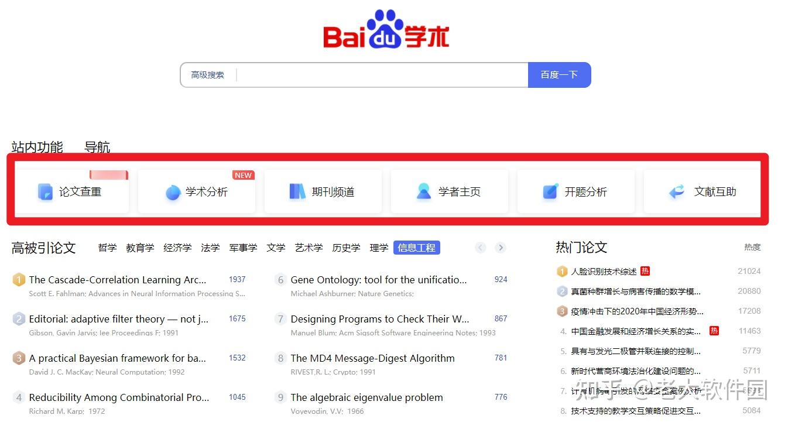Open the 学术分析 label
The image size is (788, 422).
point(207,192)
